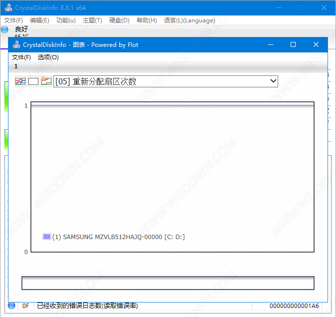This screenshot has height=318, width=336.
Task: Click the chart overview range bar below the plot
Action: point(168,283)
